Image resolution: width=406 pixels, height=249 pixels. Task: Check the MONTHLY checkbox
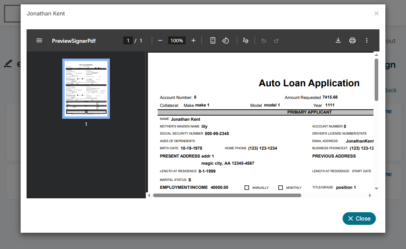point(281,188)
